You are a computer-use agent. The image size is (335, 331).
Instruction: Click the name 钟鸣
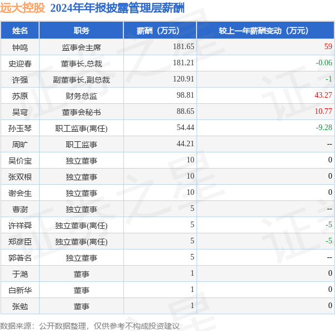point(20,47)
